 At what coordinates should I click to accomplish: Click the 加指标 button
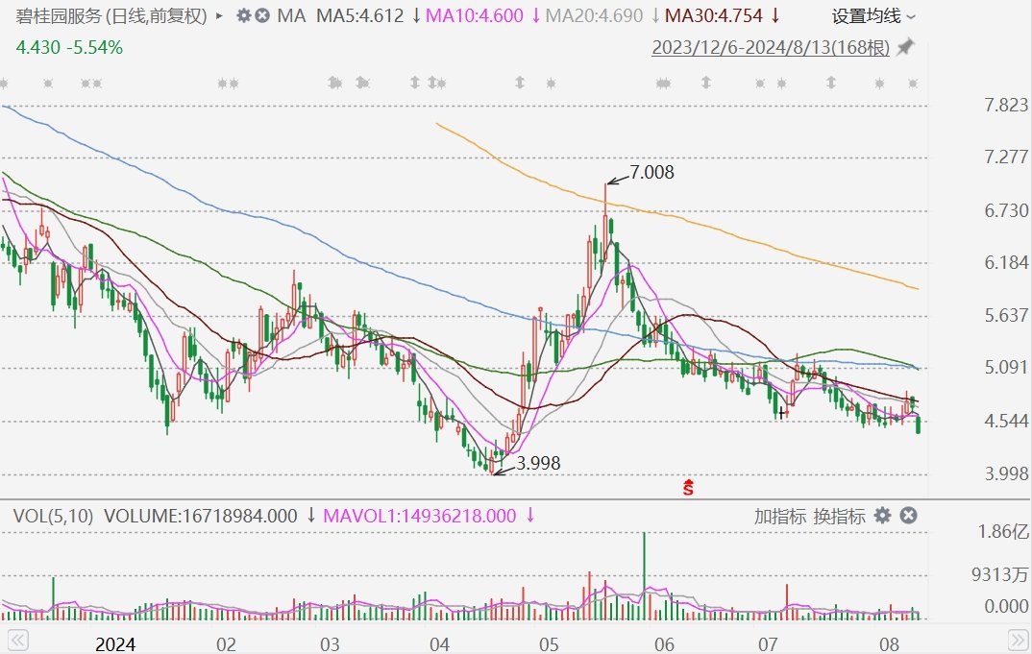coord(780,516)
